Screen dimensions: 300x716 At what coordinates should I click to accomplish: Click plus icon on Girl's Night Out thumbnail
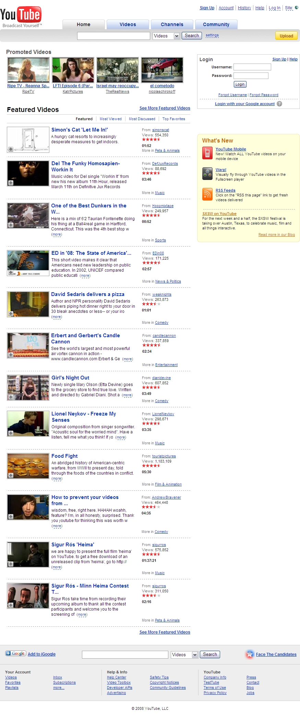click(11, 397)
